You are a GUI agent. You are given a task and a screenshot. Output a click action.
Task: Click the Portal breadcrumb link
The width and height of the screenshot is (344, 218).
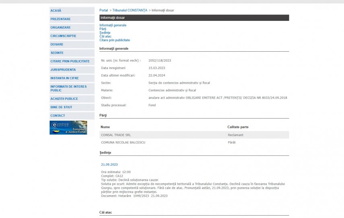point(103,10)
